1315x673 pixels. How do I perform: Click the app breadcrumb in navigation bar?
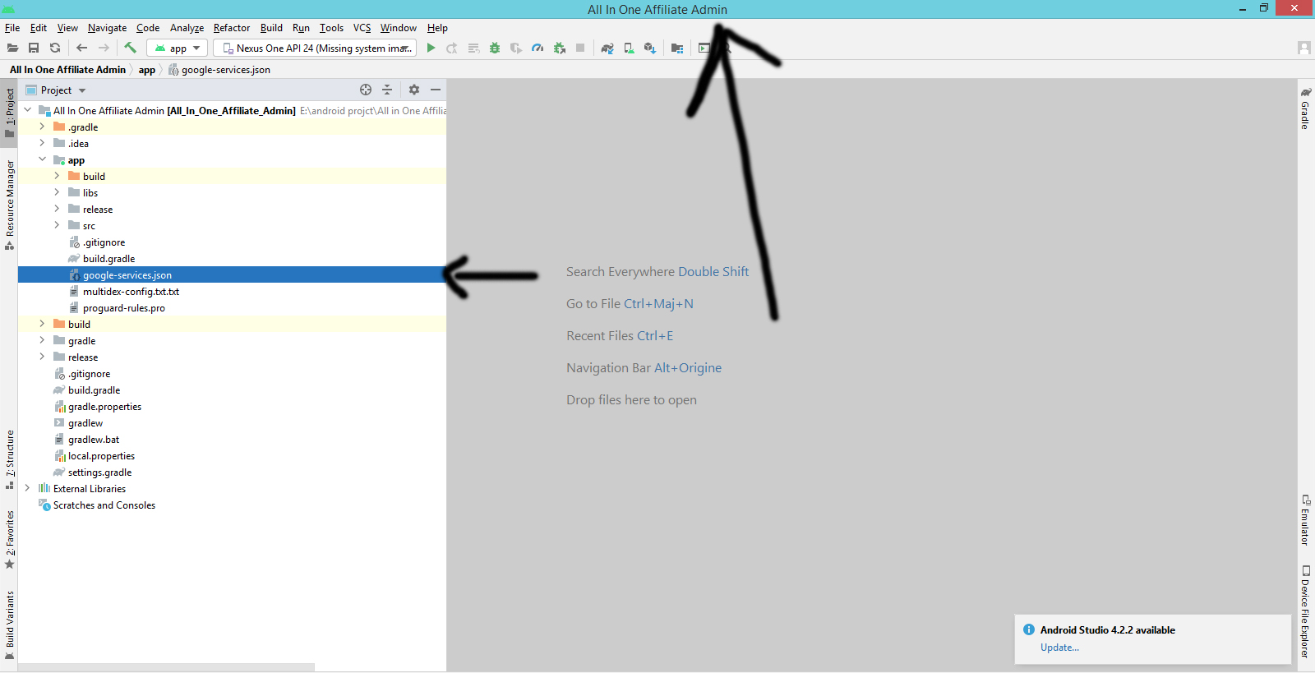point(147,70)
